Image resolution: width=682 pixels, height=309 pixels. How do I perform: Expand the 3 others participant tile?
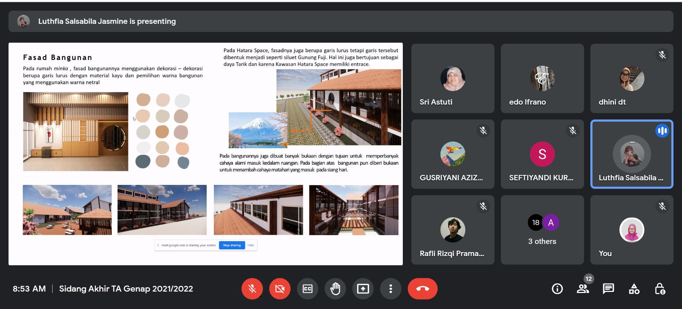pyautogui.click(x=542, y=230)
